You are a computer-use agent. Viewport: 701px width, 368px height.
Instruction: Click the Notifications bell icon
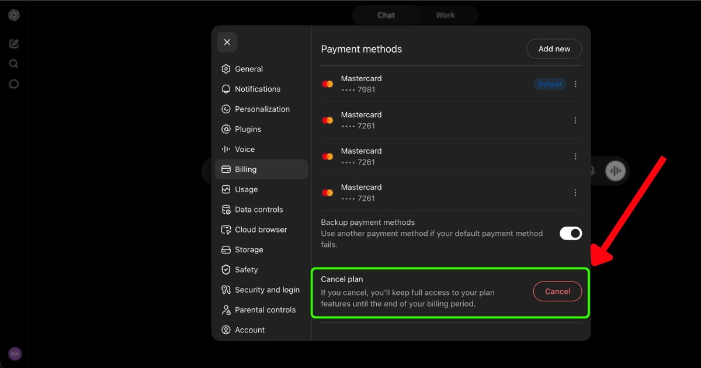(x=226, y=89)
